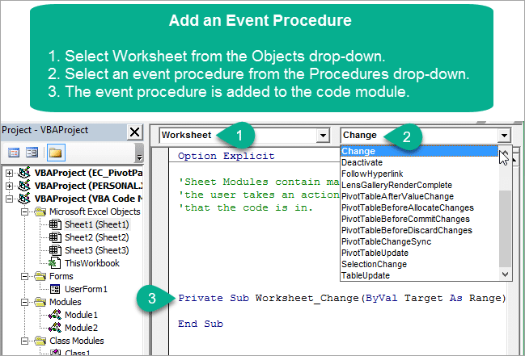Select Sheet3 (Sheet3) worksheet icon

[x=54, y=250]
